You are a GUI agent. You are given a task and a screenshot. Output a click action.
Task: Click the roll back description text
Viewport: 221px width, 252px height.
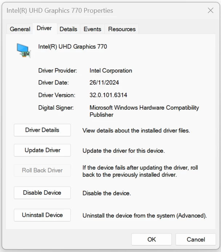click(x=140, y=171)
